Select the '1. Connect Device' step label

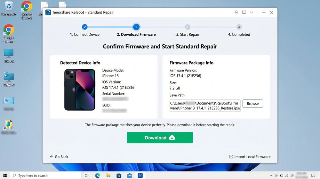click(x=85, y=34)
